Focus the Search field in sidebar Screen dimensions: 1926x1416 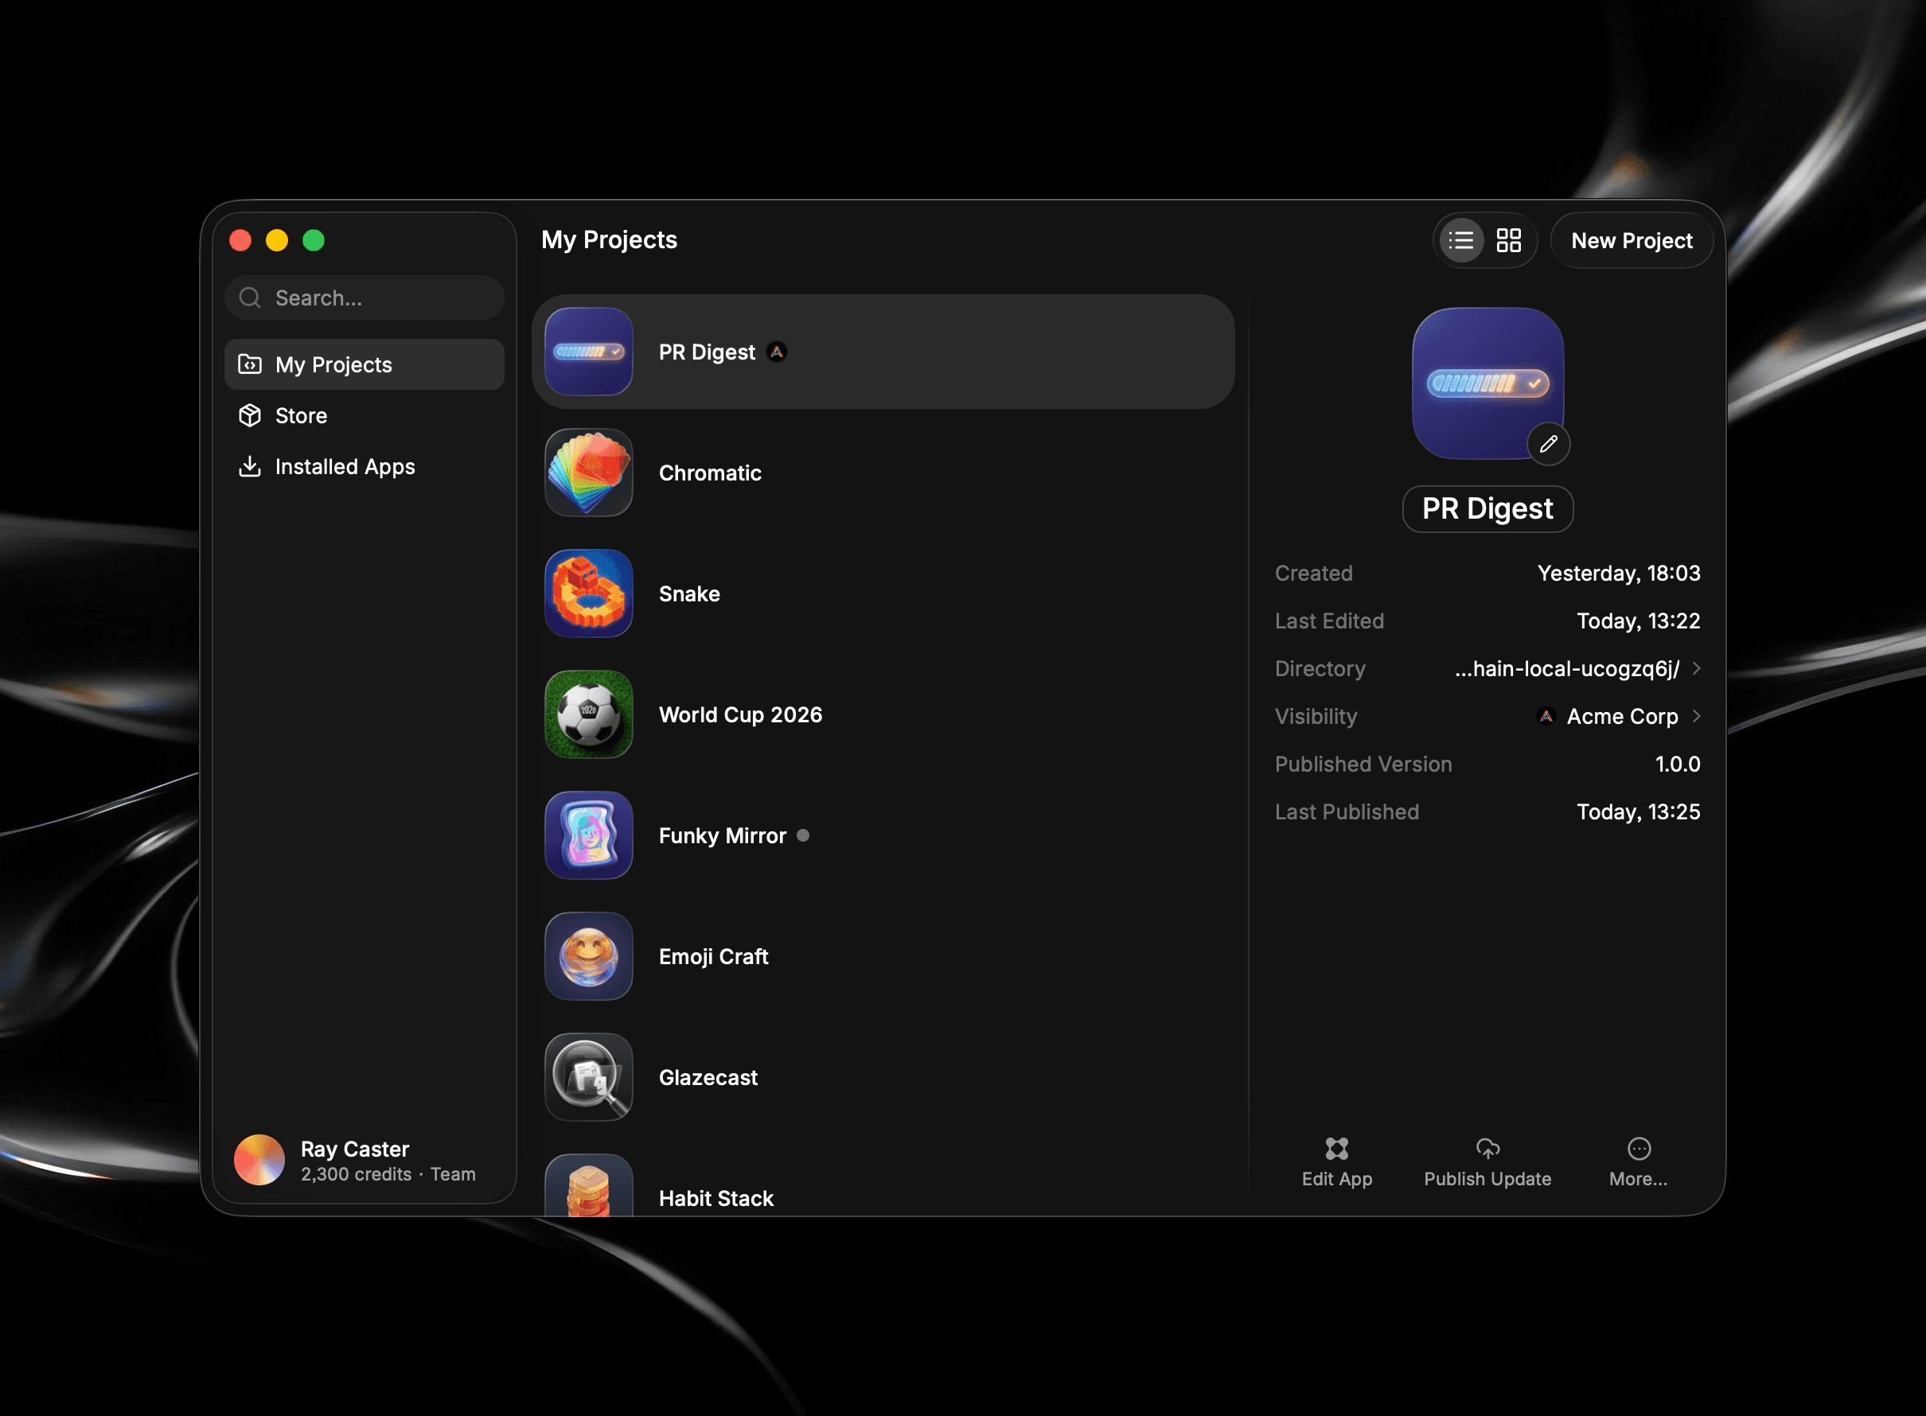coord(365,298)
